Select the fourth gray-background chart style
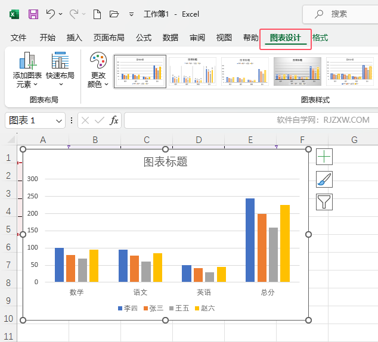This screenshot has height=342, width=378. [298, 71]
